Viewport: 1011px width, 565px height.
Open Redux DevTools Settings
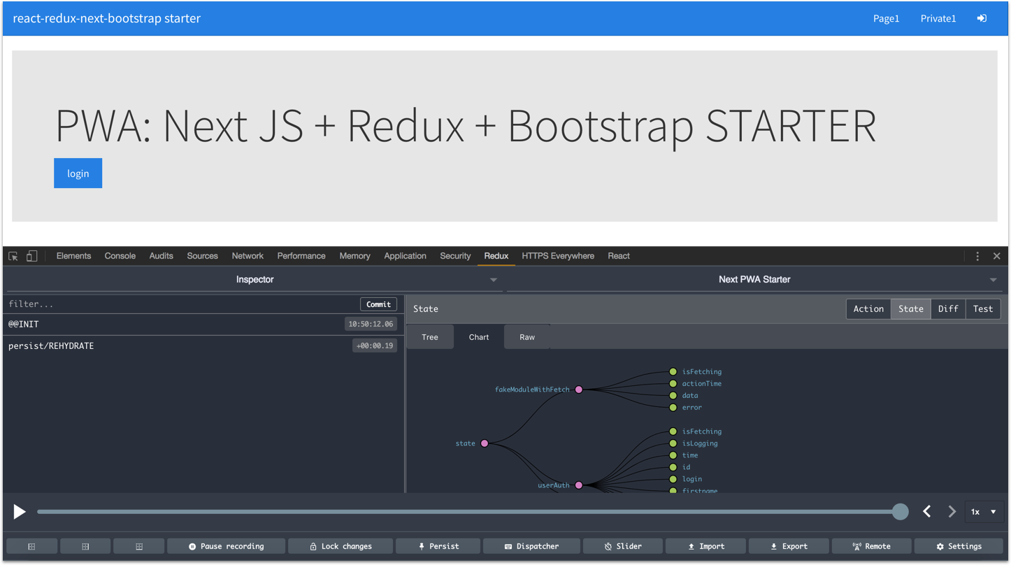click(x=959, y=546)
